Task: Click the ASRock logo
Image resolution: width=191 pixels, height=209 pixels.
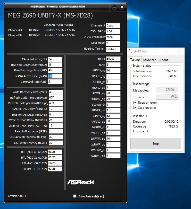Action: coord(81,182)
